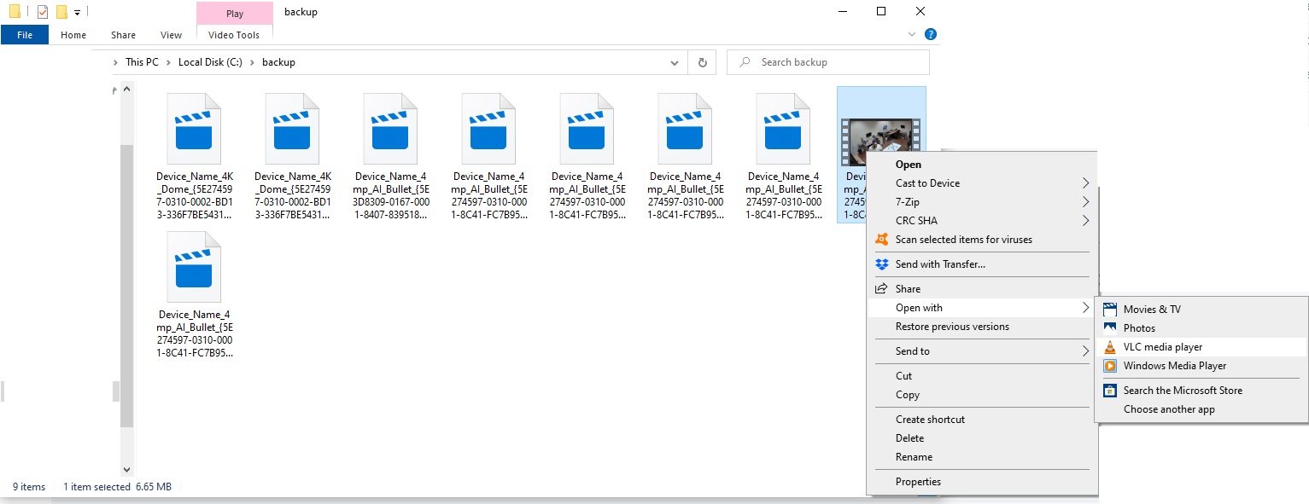Click Local Disk (C:) in the breadcrumb
Viewport: 1309px width, 504px height.
[x=211, y=62]
